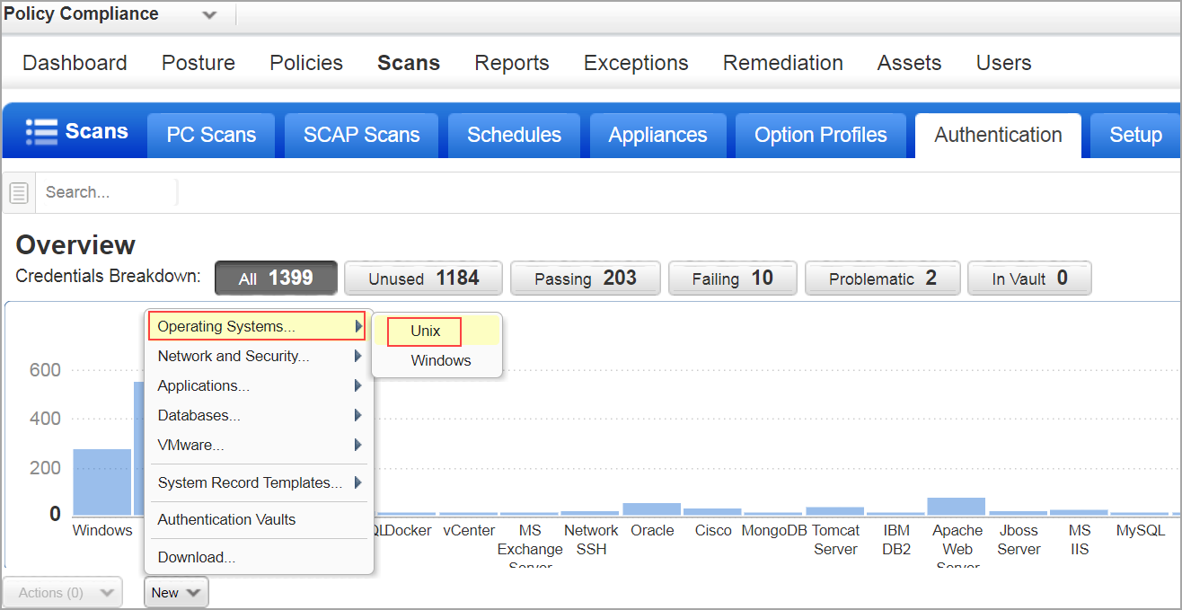This screenshot has width=1182, height=610.
Task: Switch to the PC Scans tab
Action: (x=211, y=135)
